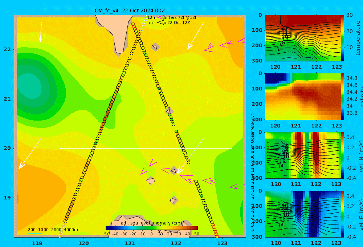This screenshot has height=247, width=363.
Task: Click the "drifters 72h@12h" legend text
Action: (x=180, y=17)
